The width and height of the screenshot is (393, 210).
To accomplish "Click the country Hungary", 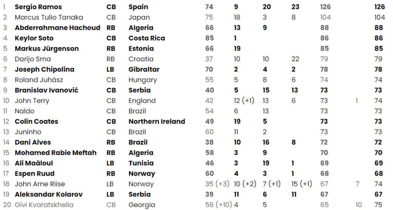I will 142,80.
